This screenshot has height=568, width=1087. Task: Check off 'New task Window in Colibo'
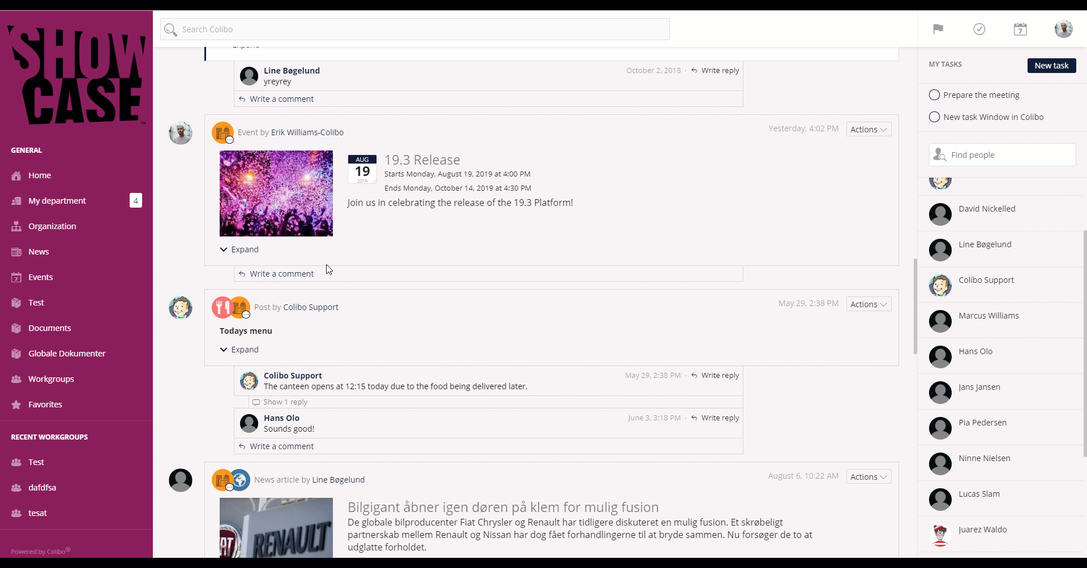tap(934, 117)
